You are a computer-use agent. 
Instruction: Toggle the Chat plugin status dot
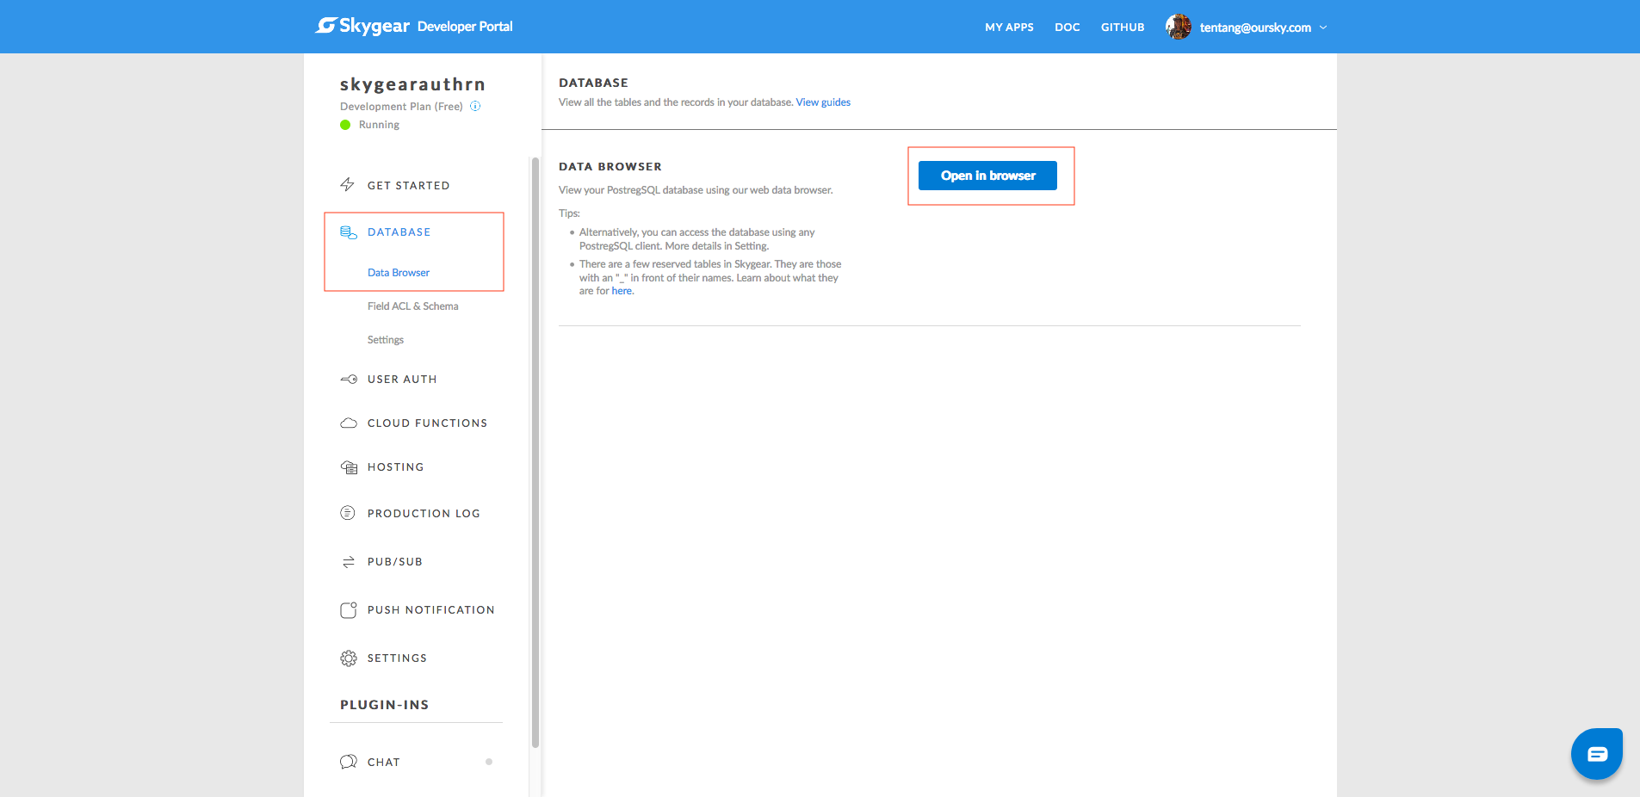(x=489, y=762)
